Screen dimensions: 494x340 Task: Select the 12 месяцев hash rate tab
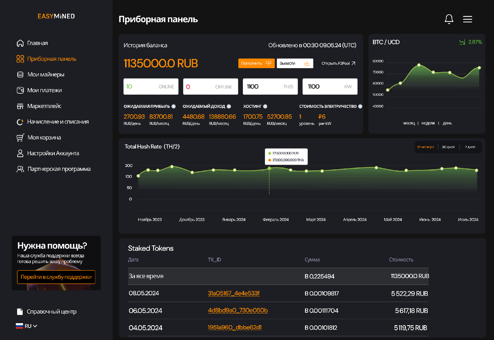click(x=425, y=147)
